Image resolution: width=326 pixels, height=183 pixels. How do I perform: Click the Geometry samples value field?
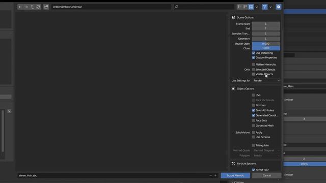click(266, 39)
